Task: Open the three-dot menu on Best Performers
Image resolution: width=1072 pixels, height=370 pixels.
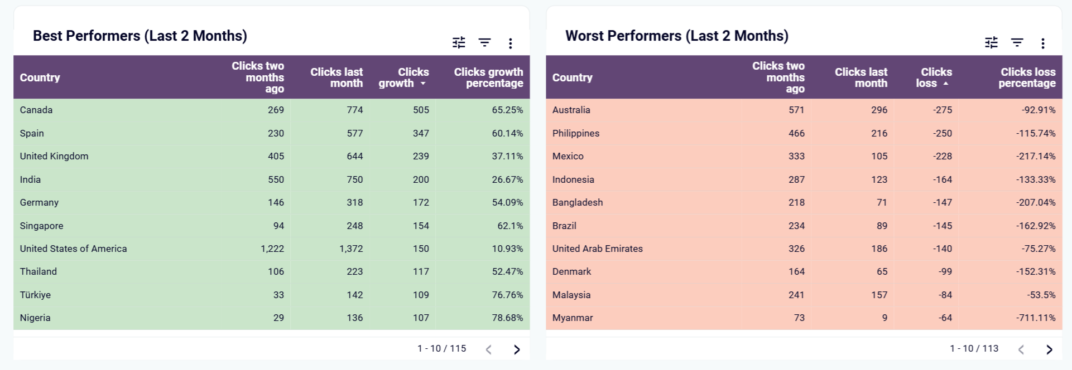Action: point(510,42)
